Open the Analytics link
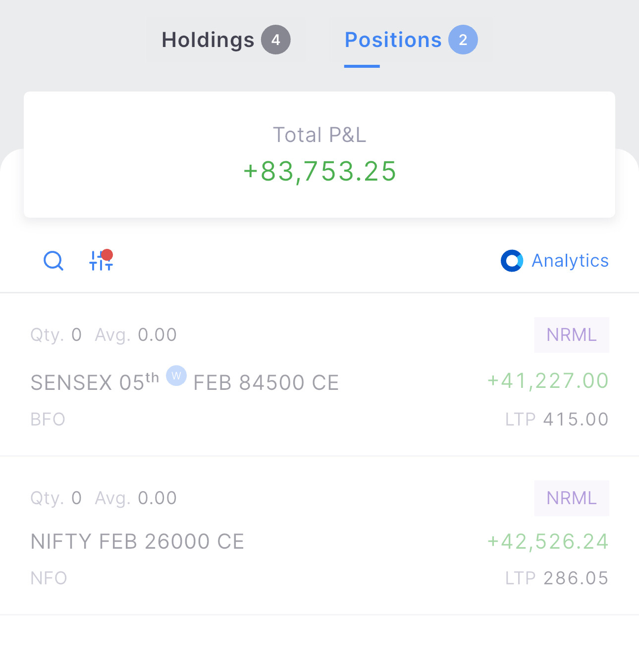 tap(570, 261)
